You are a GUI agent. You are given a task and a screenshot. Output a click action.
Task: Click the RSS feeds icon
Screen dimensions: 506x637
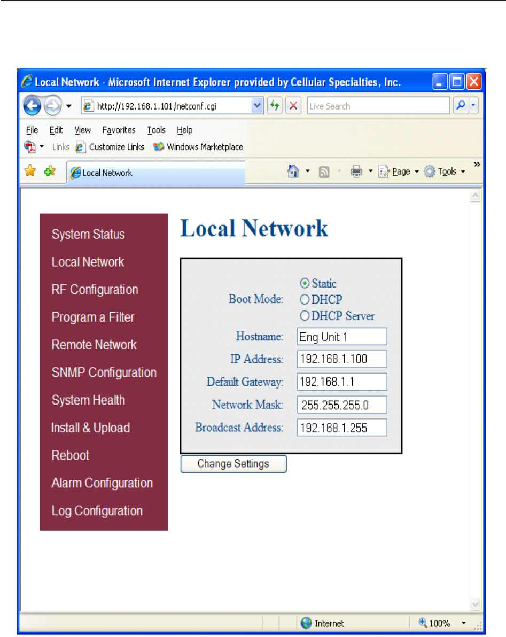tap(324, 172)
